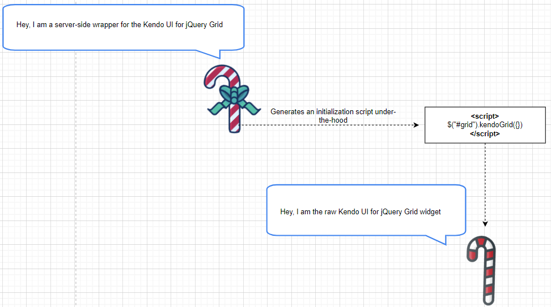Screen dimensions: 551x307
Task: Click the raw Kendo UI Grid widget bubble
Action: pos(366,211)
